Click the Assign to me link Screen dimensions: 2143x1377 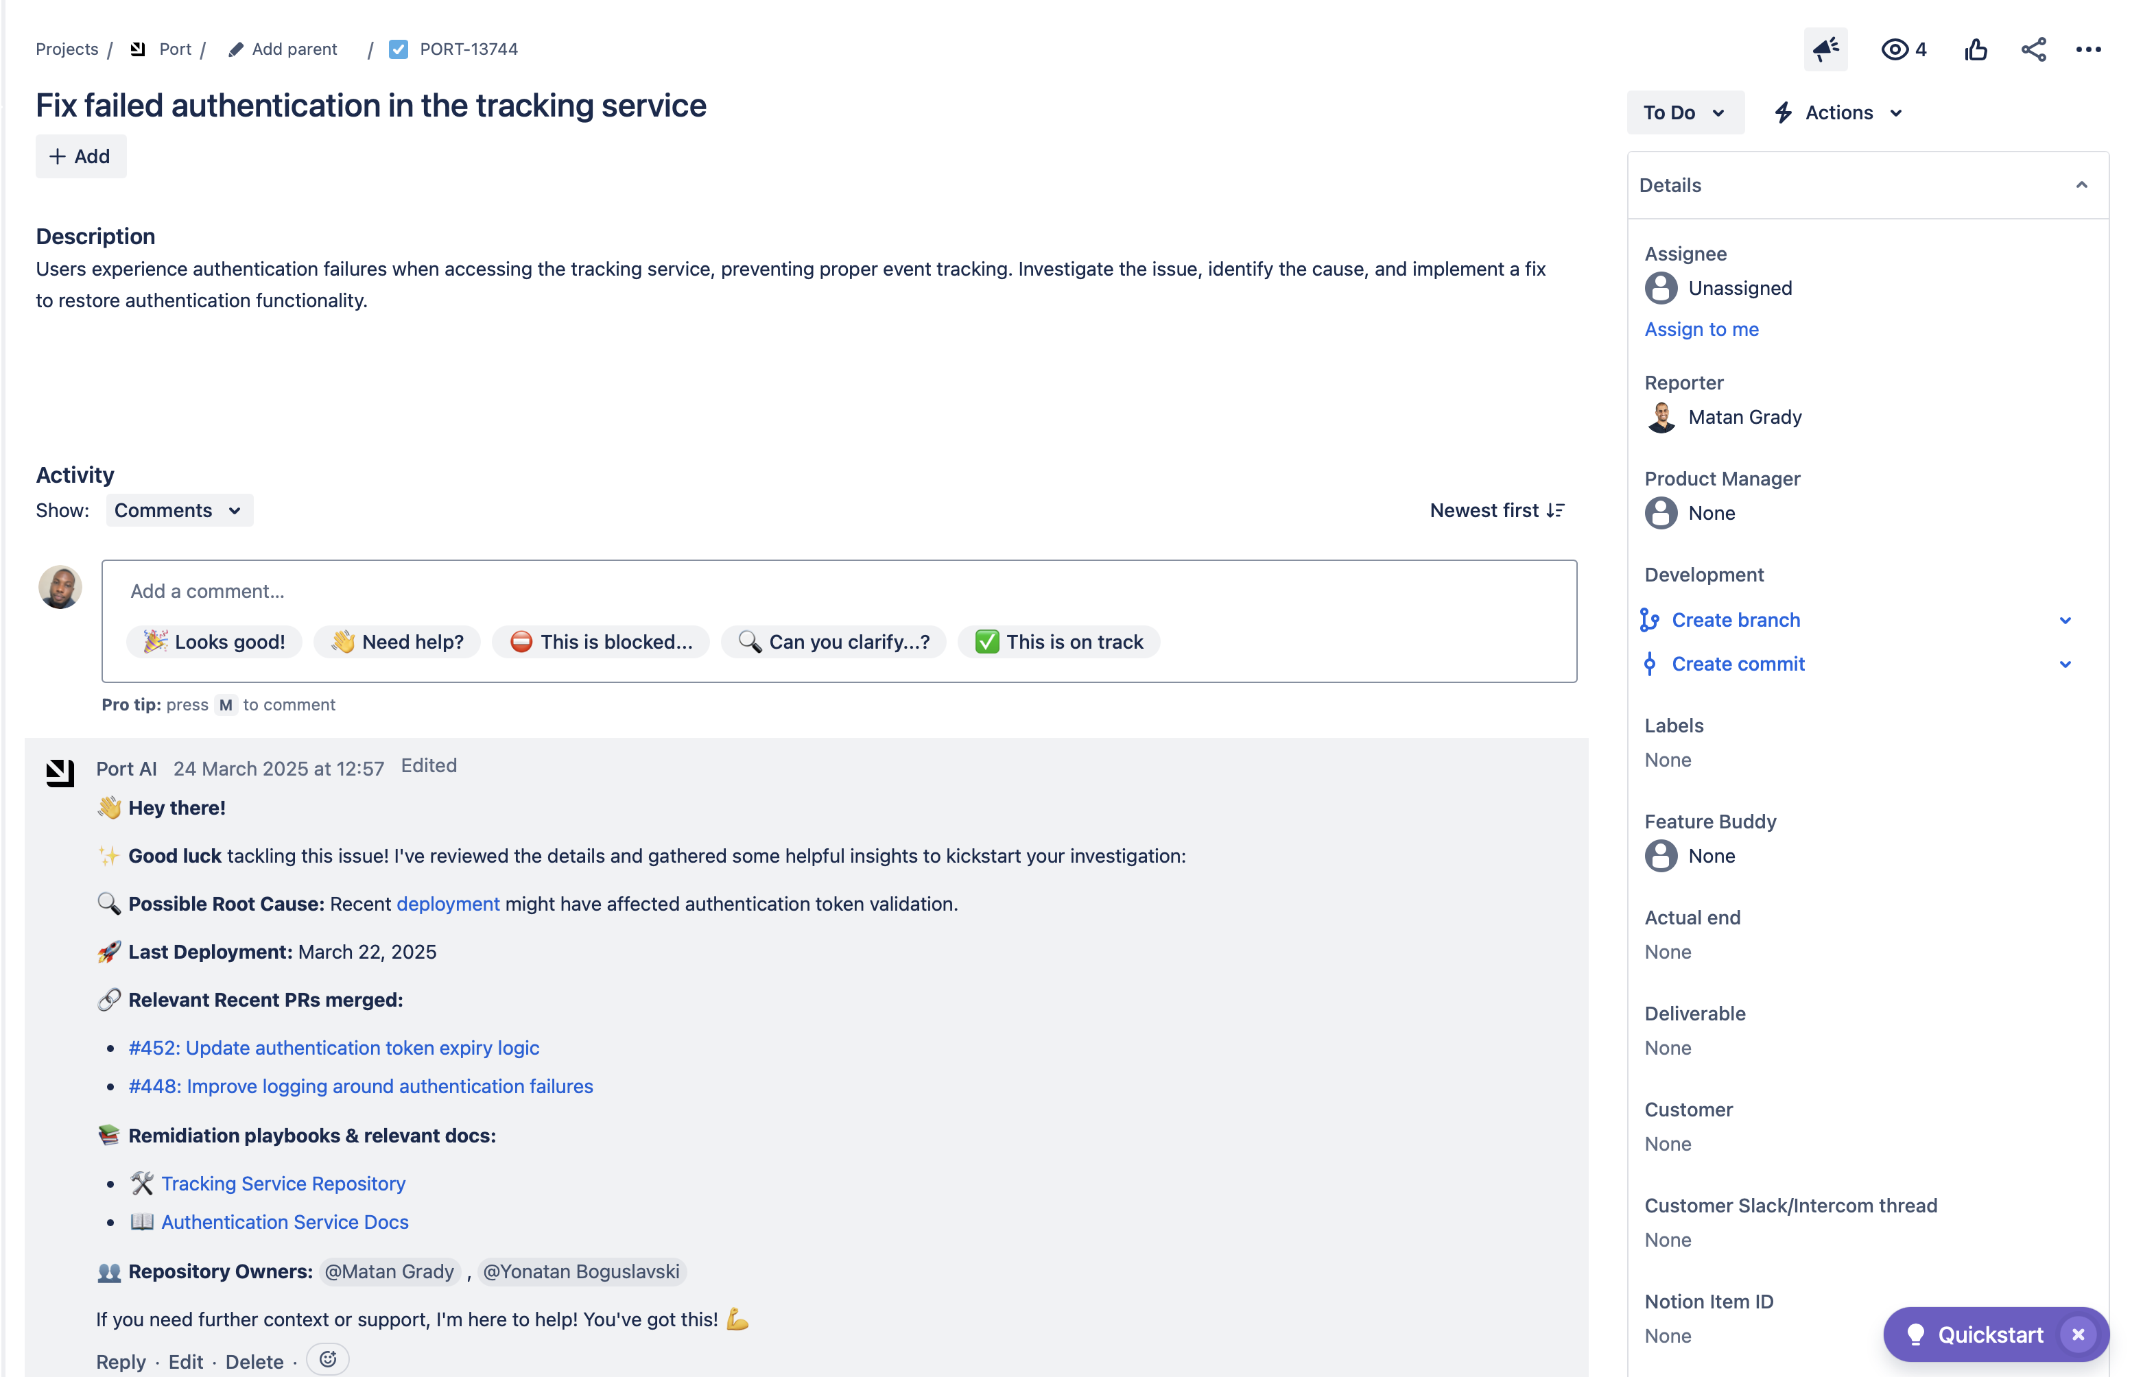[1701, 329]
